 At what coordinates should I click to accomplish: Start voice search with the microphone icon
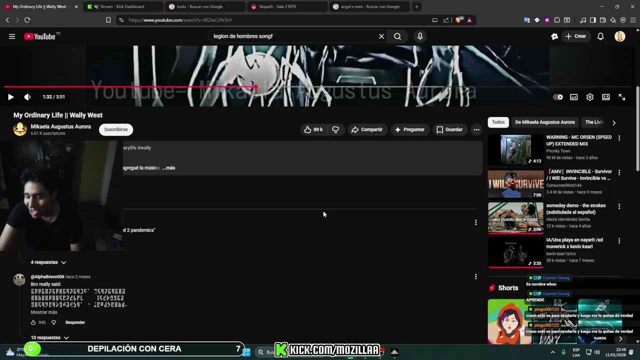[420, 36]
